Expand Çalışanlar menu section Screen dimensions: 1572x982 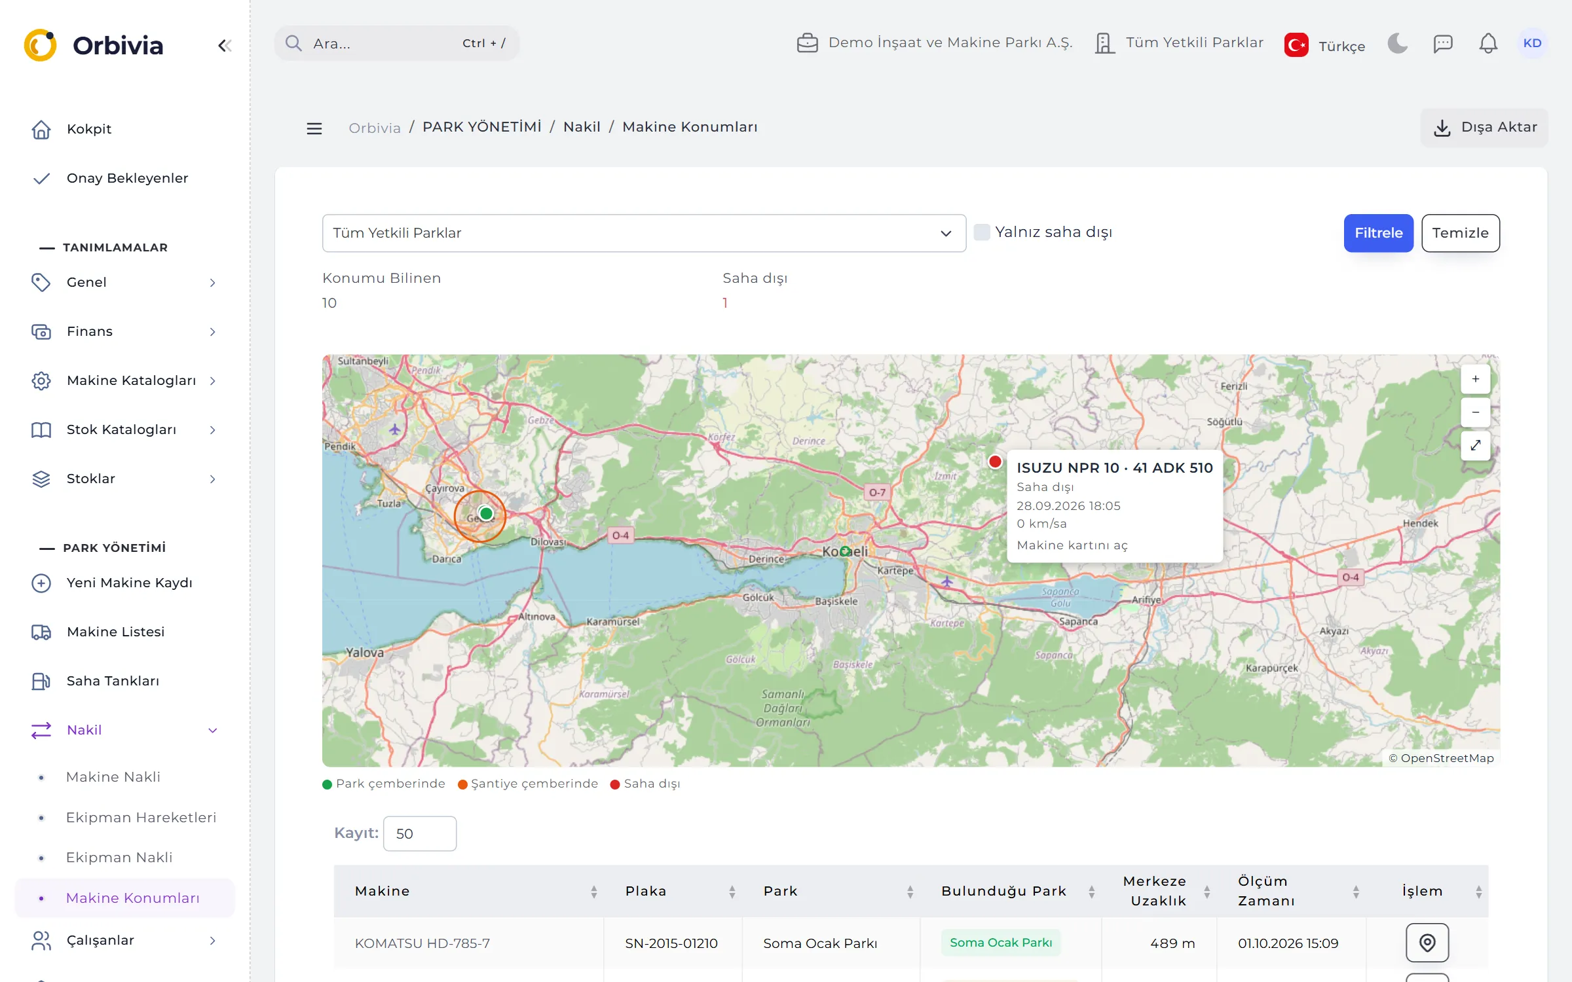[124, 941]
